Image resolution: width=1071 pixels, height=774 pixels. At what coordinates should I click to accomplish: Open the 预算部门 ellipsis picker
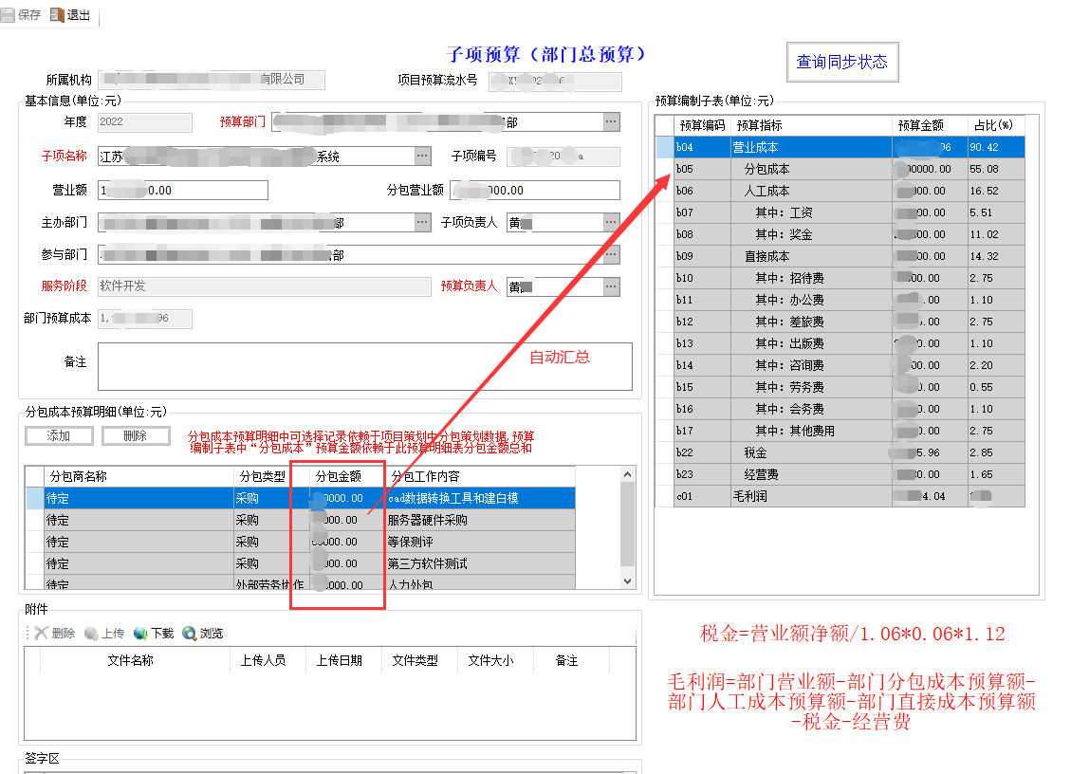(x=611, y=121)
